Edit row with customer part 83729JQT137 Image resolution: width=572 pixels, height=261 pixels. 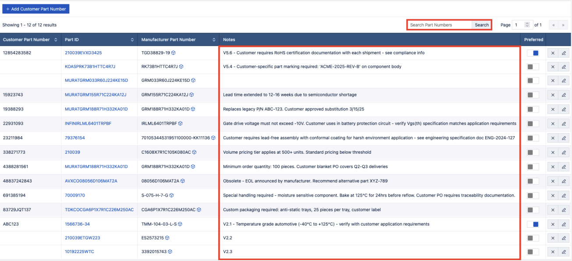coord(564,210)
